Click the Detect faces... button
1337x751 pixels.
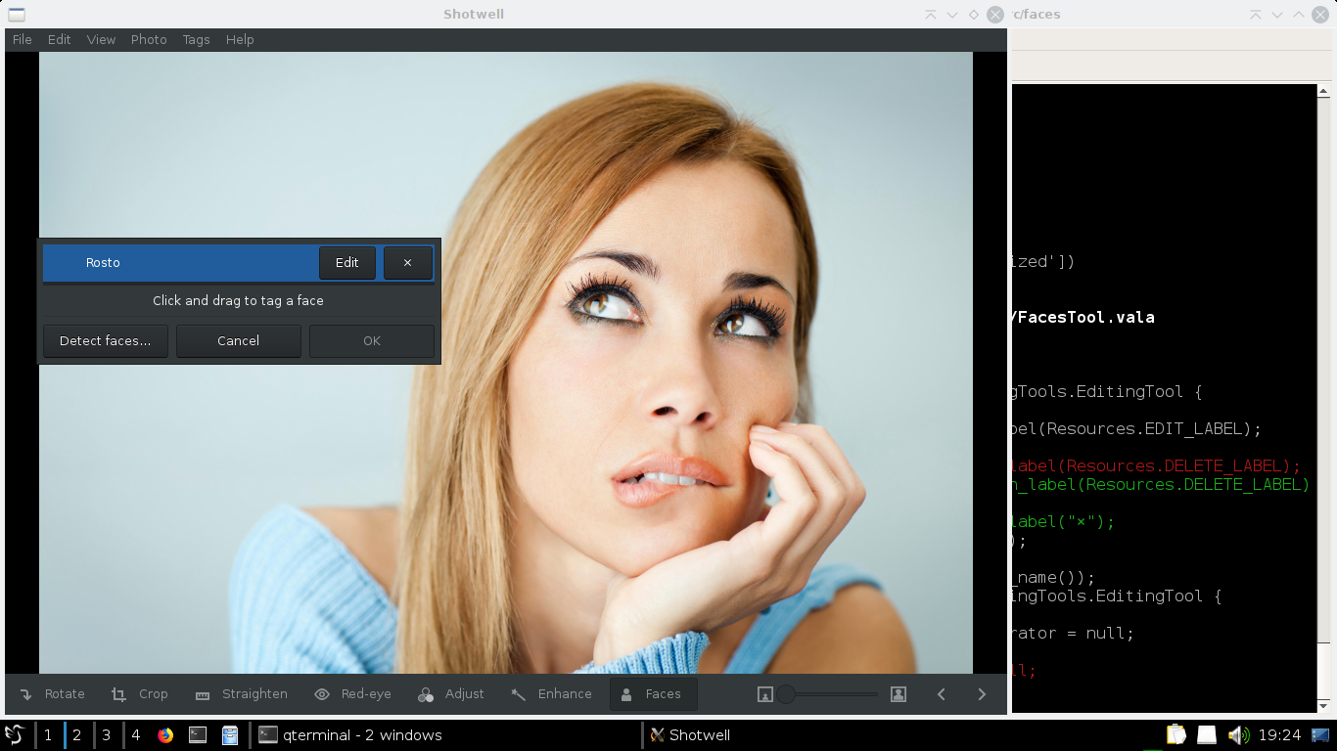click(106, 341)
